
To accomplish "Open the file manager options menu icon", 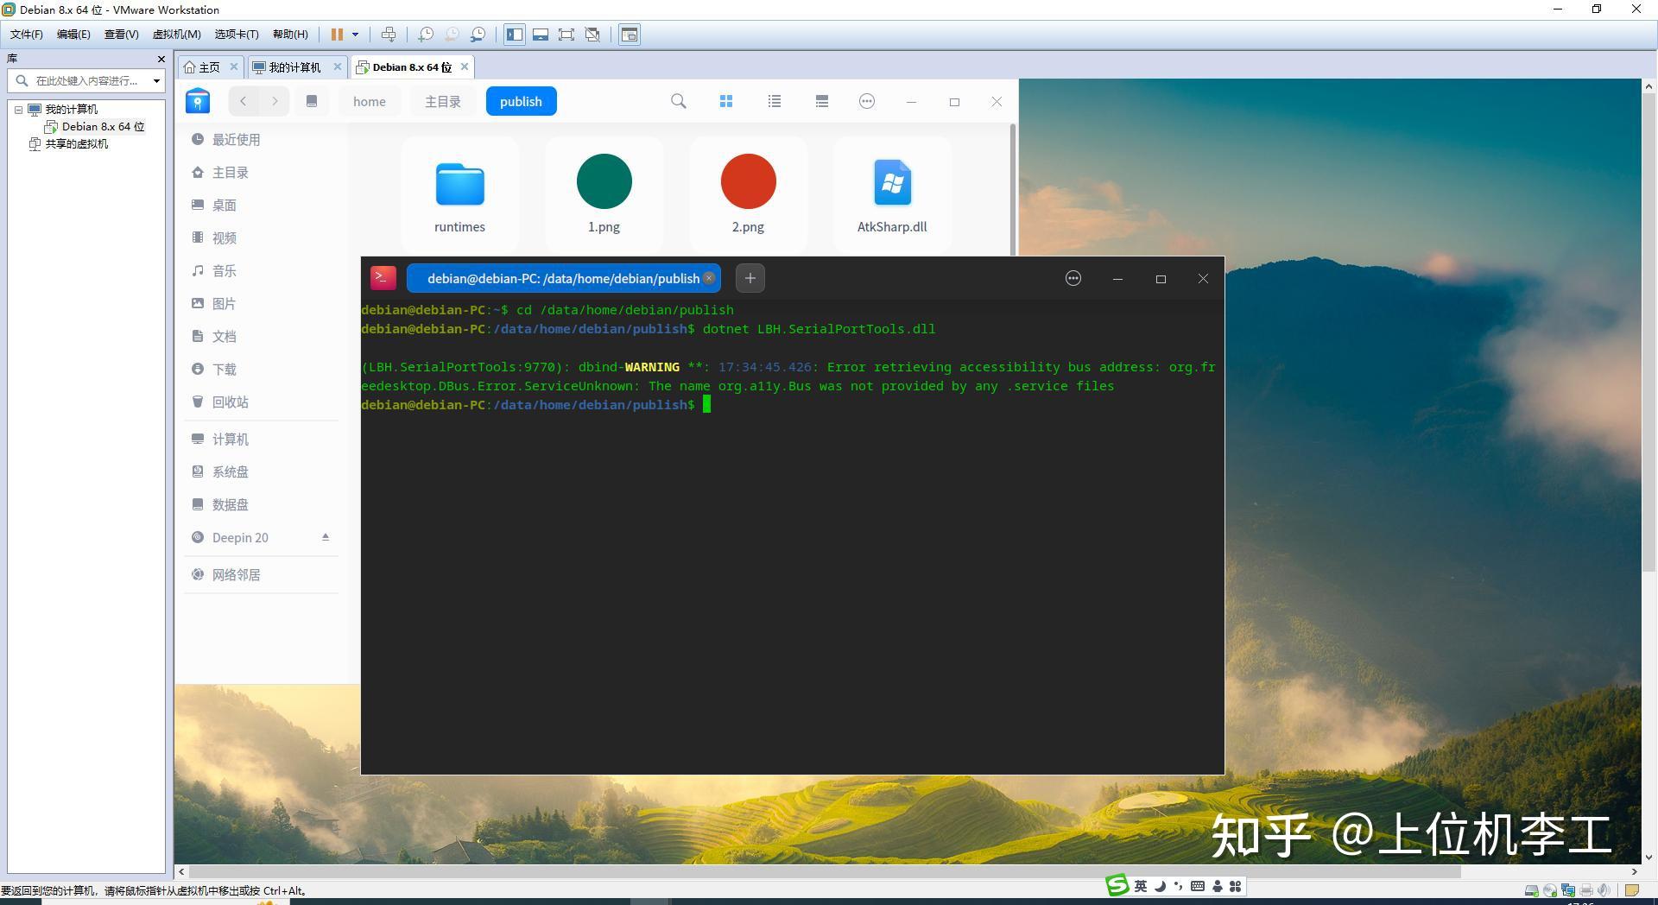I will point(866,101).
